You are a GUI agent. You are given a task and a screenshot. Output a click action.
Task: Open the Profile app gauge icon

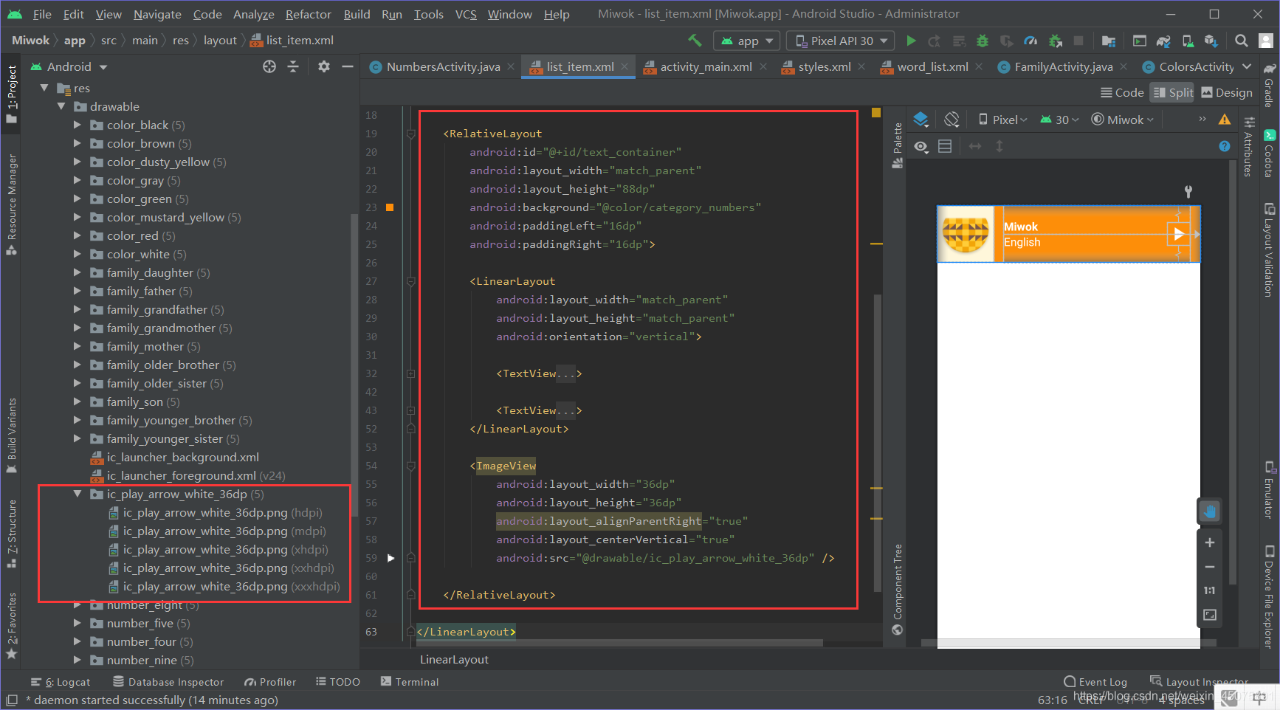tap(1031, 41)
